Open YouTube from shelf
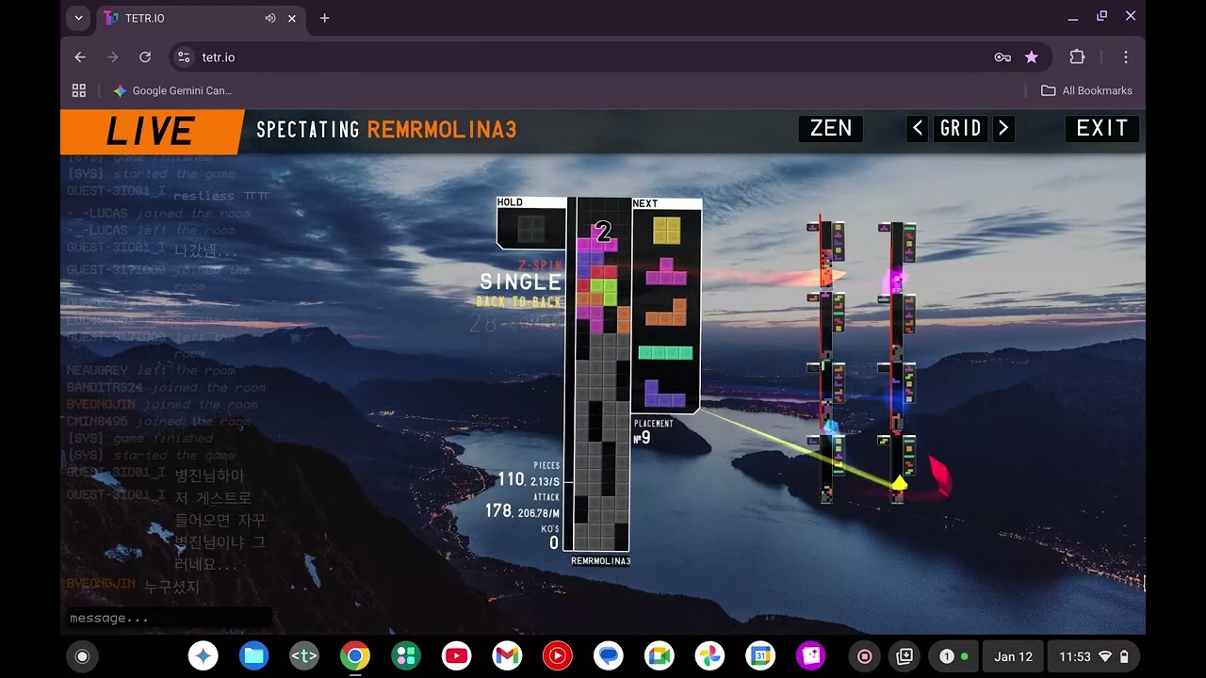 (456, 656)
